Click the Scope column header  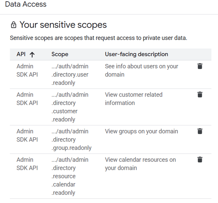(60, 55)
